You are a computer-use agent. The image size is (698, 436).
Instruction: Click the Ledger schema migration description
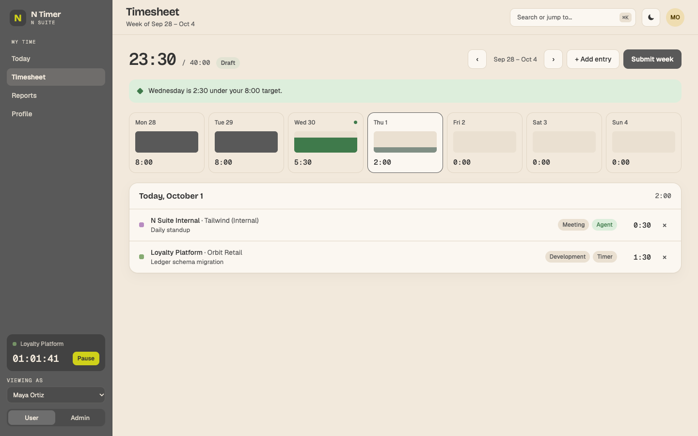point(187,262)
